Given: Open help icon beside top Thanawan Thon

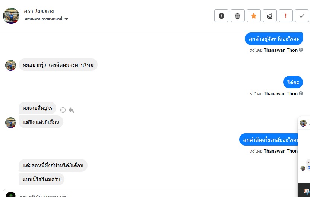Looking at the screenshot, I should click(301, 50).
